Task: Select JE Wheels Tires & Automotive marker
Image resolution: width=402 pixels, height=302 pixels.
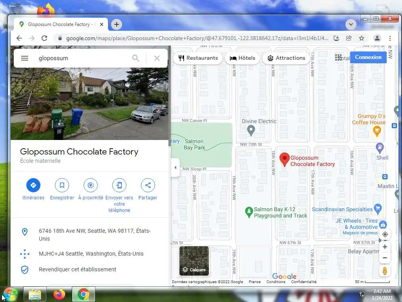Action: coord(383,225)
